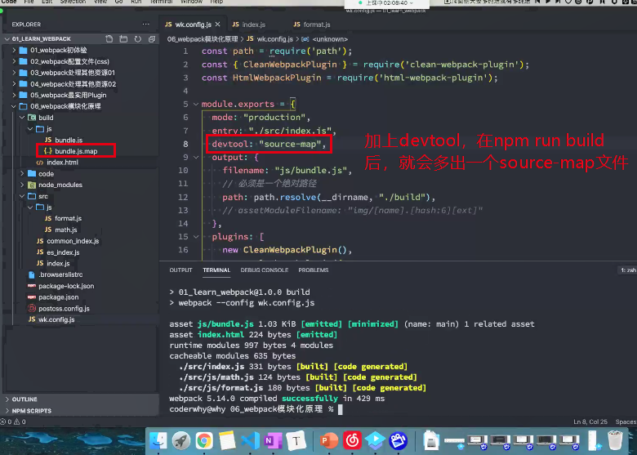The height and width of the screenshot is (455, 637).
Task: Click the Ln 8, Col 25 status indicator
Action: (590, 422)
